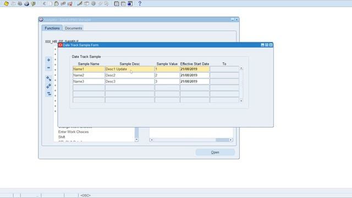Screen dimensions: 352x198
Task: Click the To date field of Name3 row
Action: click(x=224, y=81)
